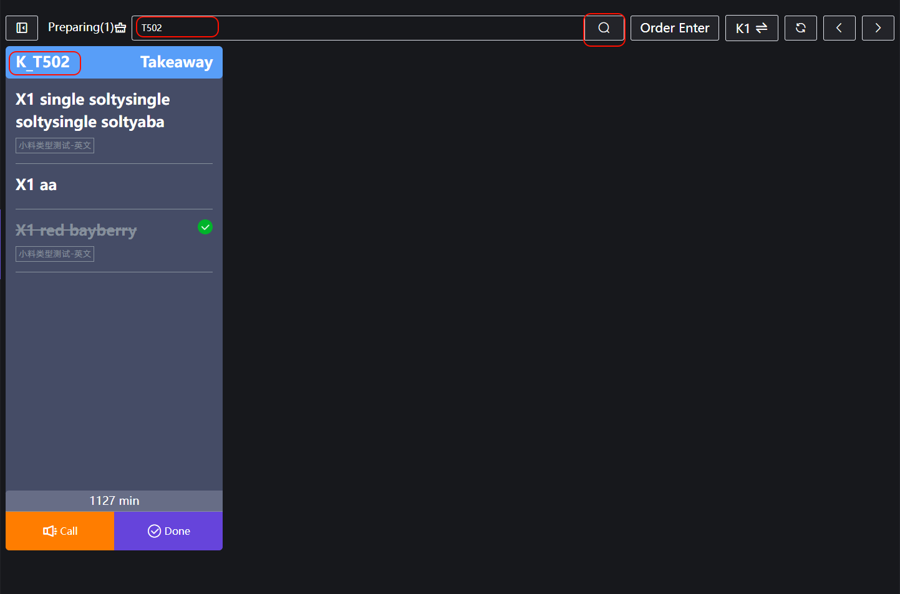
Task: Switch kitchen station using K1 selector
Action: click(x=751, y=28)
